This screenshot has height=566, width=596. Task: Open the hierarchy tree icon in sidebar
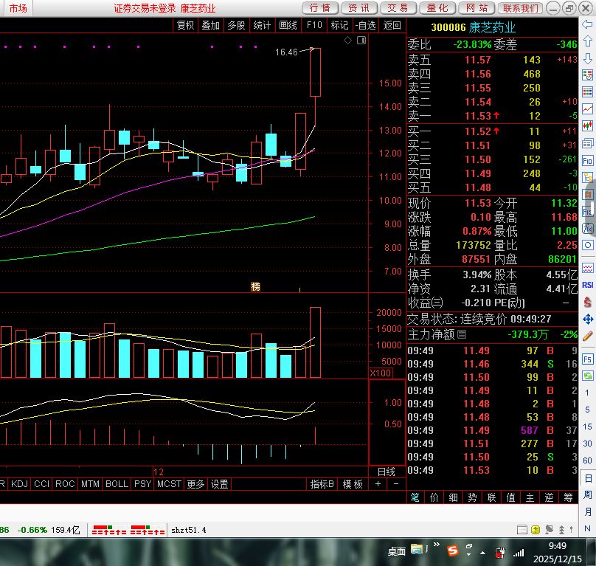pos(587,178)
